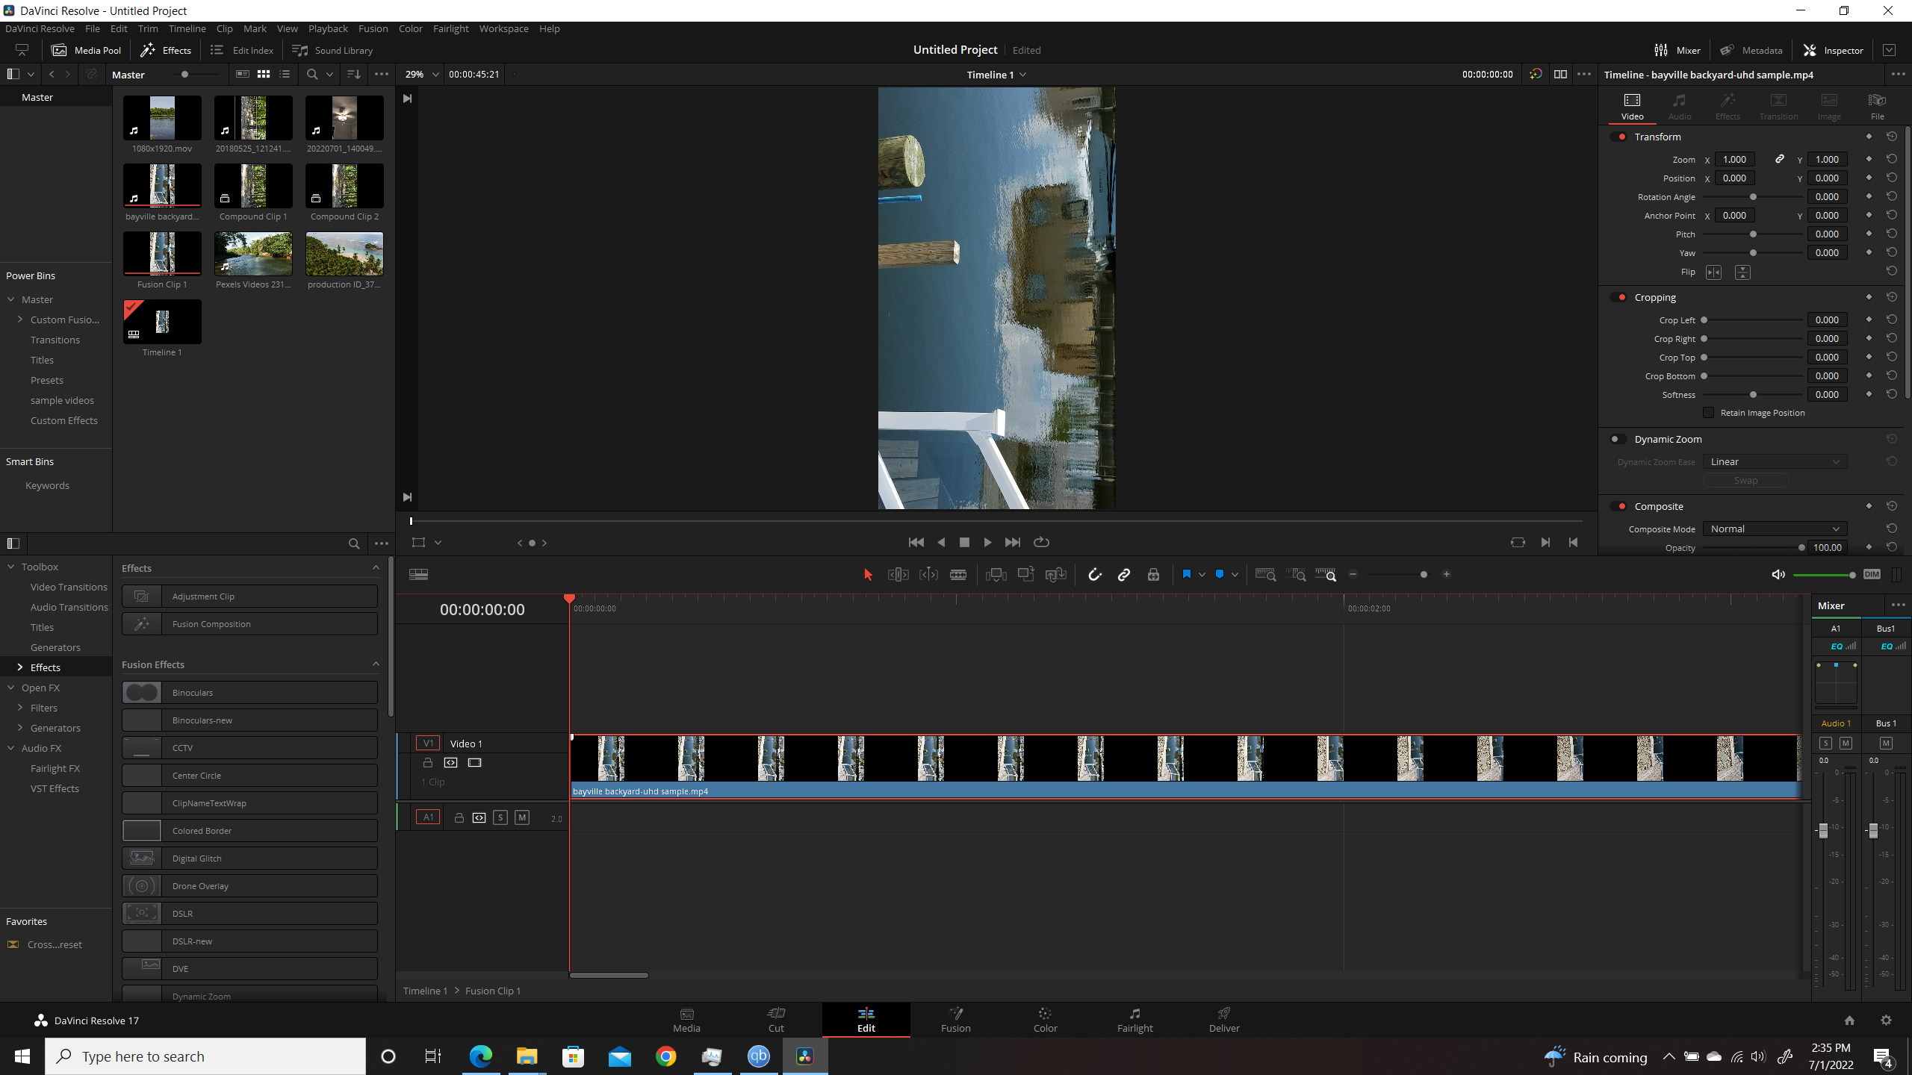Viewport: 1912px width, 1075px height.
Task: Open Timeline 1 name dropdown
Action: click(x=996, y=75)
